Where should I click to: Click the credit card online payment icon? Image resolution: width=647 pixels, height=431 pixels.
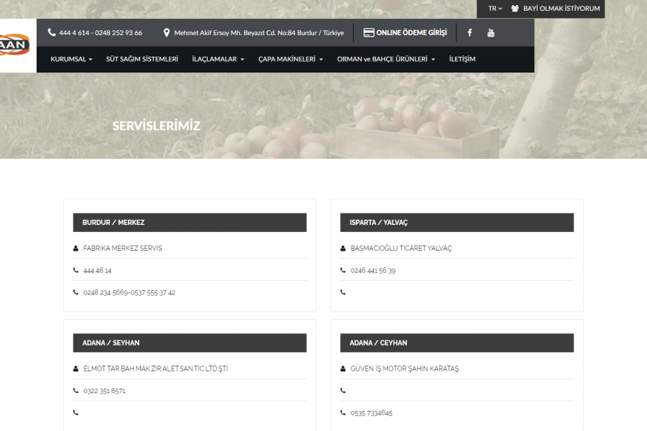point(369,32)
